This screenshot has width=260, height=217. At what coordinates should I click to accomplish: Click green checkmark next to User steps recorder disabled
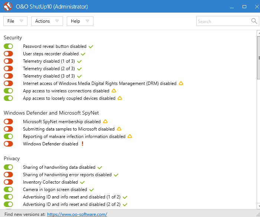tap(83, 54)
